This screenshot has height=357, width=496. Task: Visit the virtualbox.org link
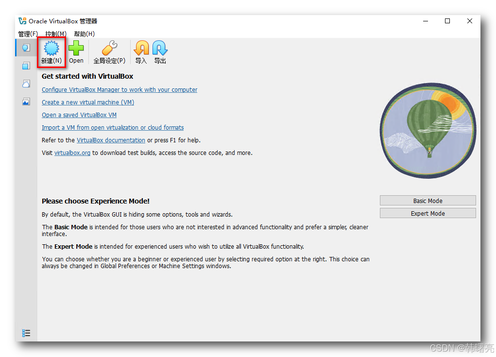pos(72,153)
